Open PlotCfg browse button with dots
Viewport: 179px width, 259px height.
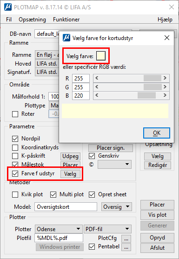point(126,239)
